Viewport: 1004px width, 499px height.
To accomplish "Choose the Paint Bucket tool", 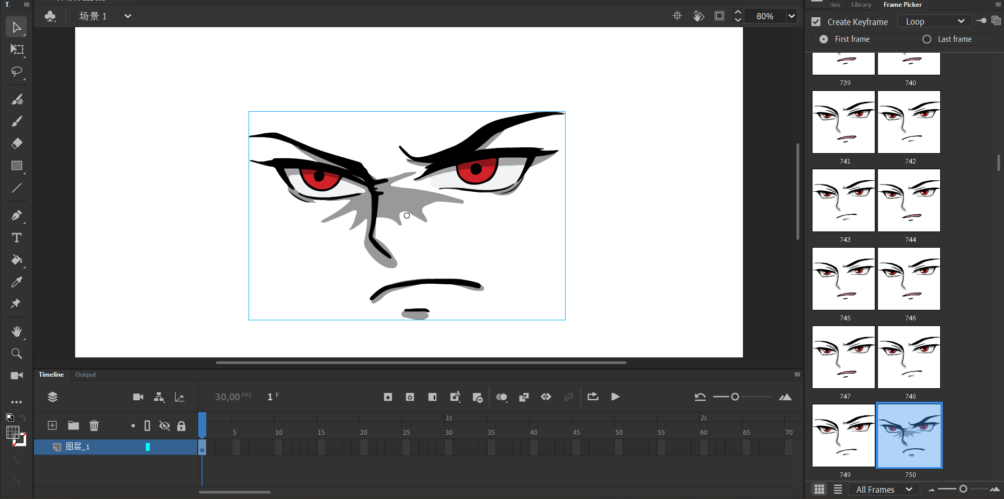I will 17,260.
